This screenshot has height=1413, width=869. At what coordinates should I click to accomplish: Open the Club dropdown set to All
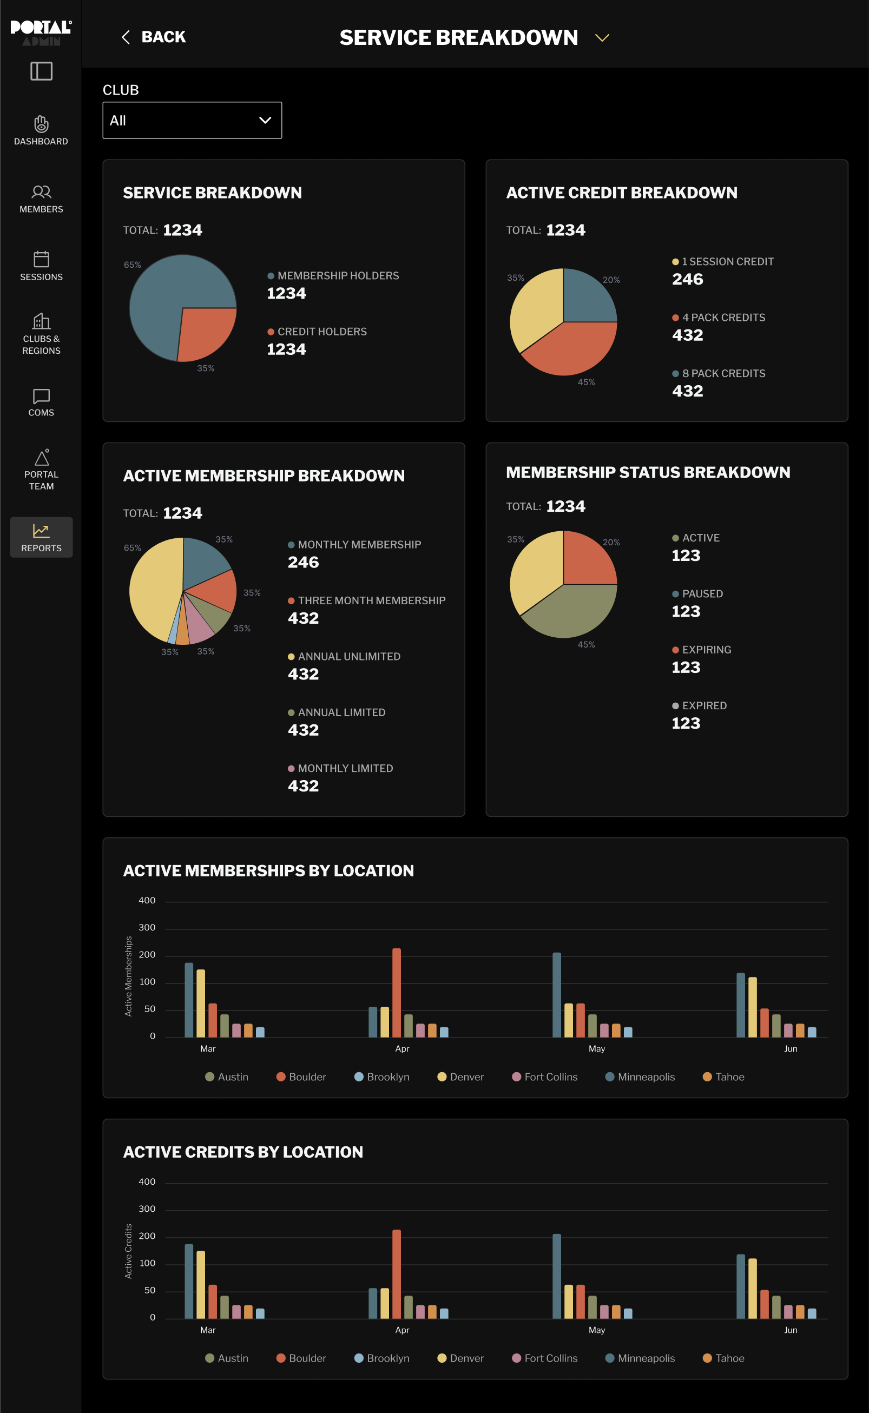point(192,120)
